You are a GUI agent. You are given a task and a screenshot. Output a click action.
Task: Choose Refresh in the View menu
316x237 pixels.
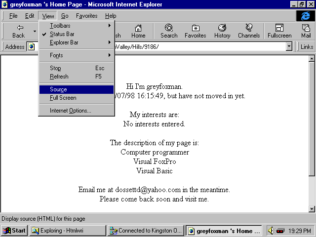pyautogui.click(x=77, y=77)
